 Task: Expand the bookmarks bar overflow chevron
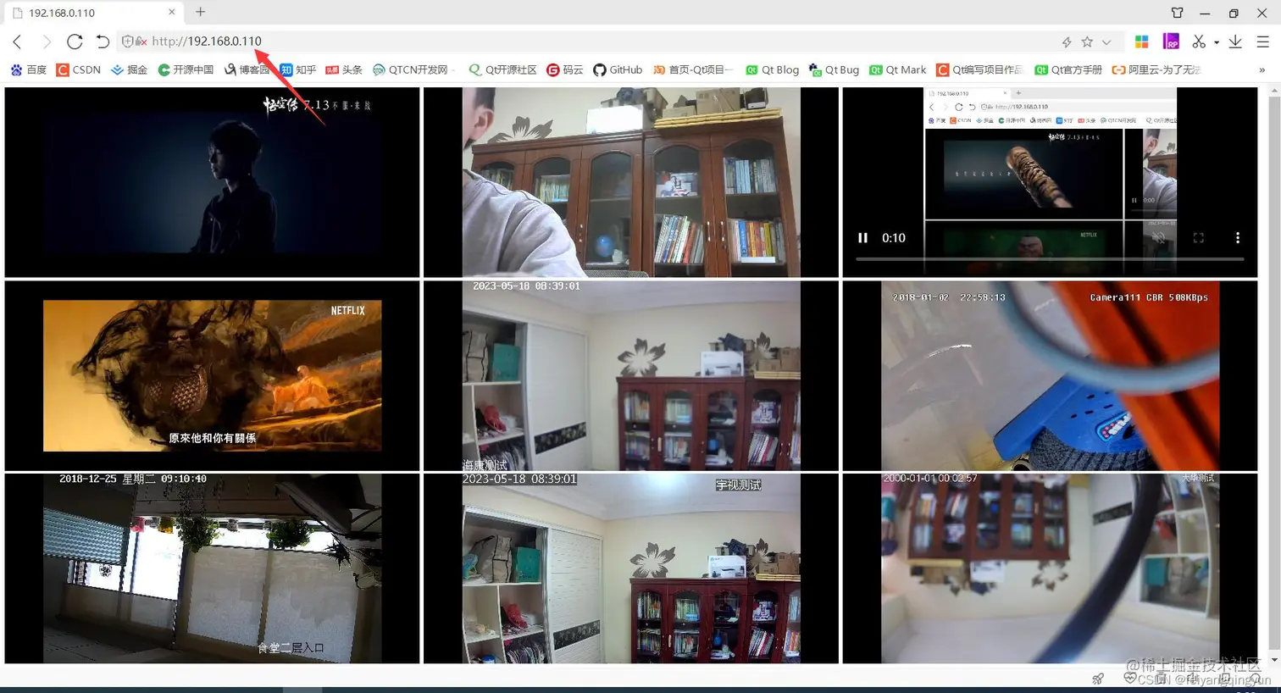1262,69
